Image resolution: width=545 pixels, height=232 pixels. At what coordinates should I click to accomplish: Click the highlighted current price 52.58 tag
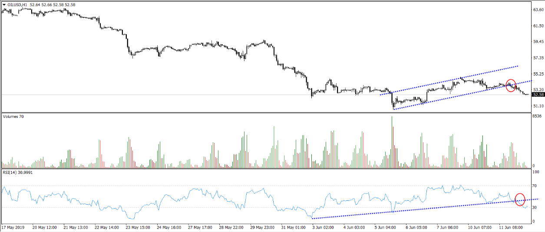tap(538, 95)
